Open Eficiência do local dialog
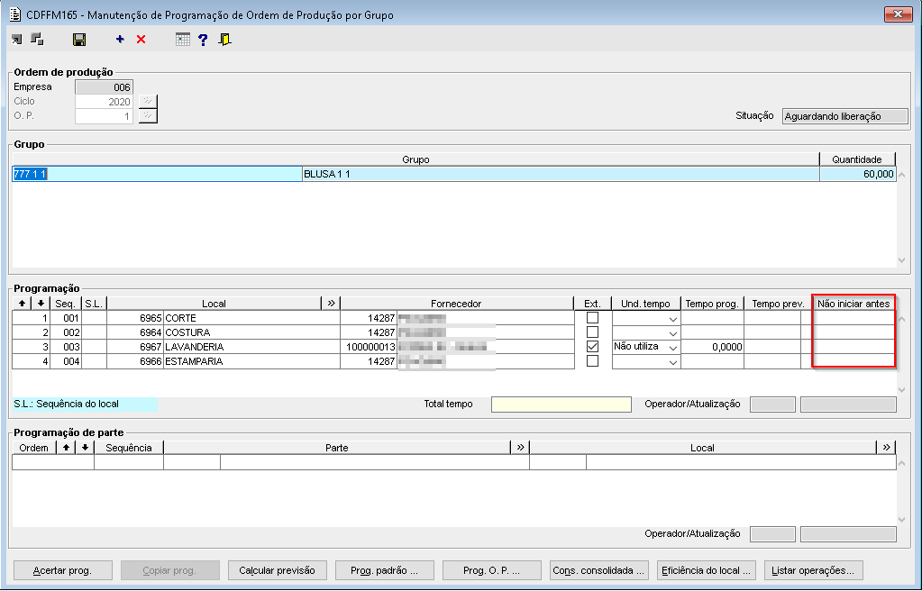Screen dimensions: 922x591 [706, 570]
